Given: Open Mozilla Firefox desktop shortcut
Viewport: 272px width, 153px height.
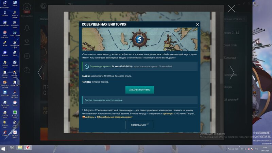Looking at the screenshot, I should pyautogui.click(x=5, y=74).
